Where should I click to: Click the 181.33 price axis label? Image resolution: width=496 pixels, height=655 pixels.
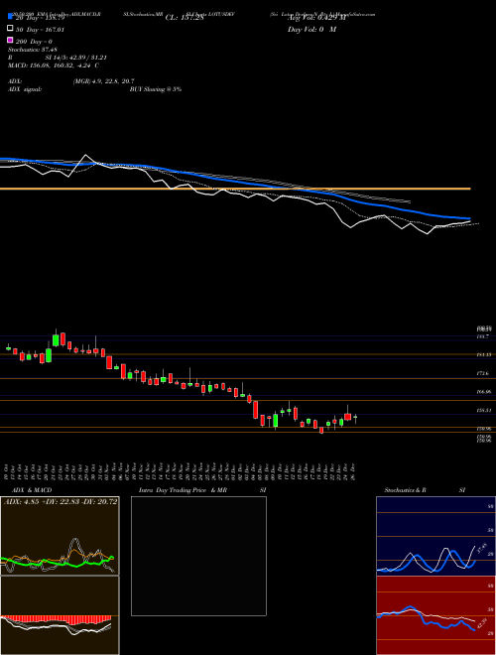[x=484, y=354]
